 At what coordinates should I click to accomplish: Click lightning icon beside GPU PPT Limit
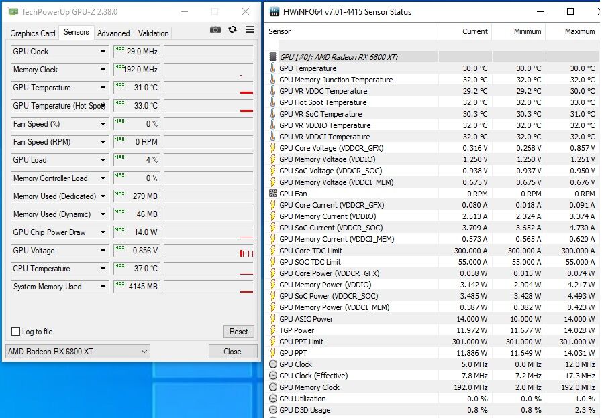click(273, 342)
